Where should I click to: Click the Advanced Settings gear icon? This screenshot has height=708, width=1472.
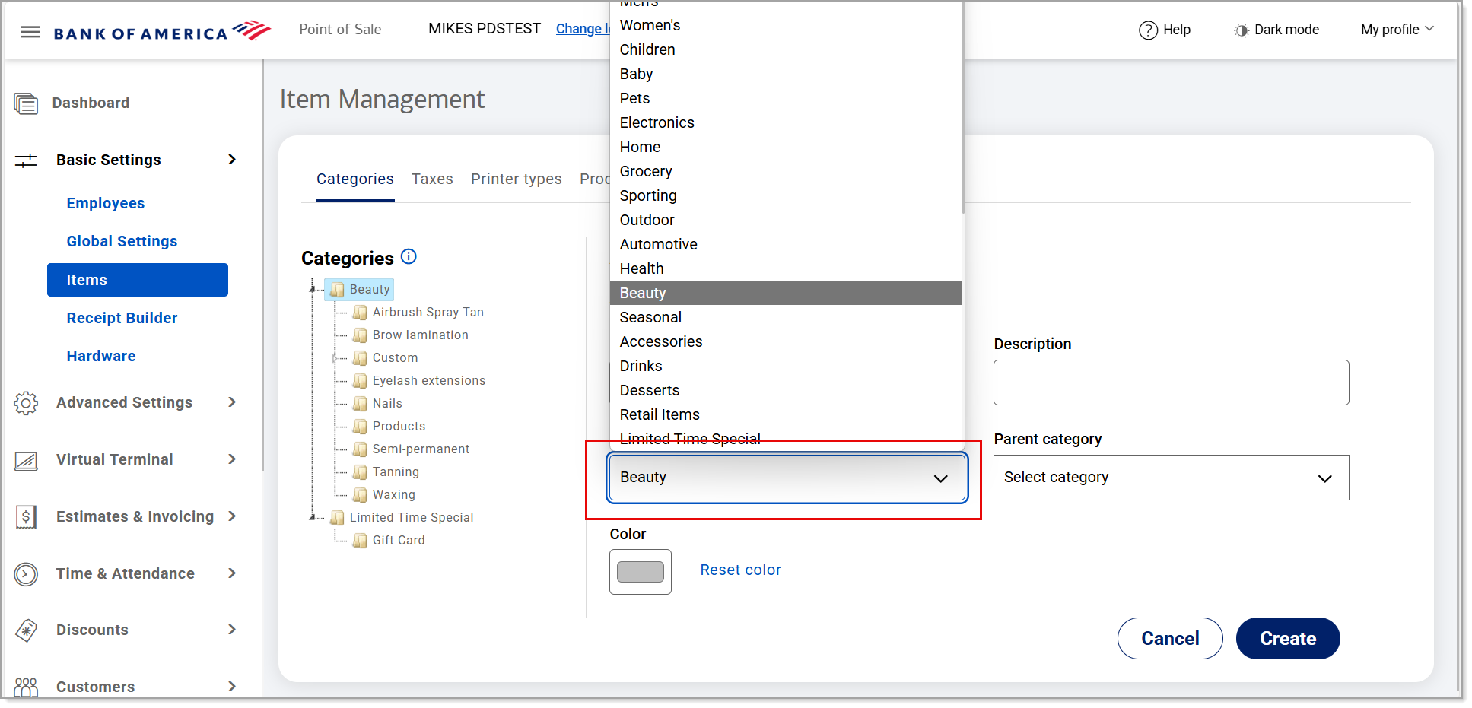(26, 403)
